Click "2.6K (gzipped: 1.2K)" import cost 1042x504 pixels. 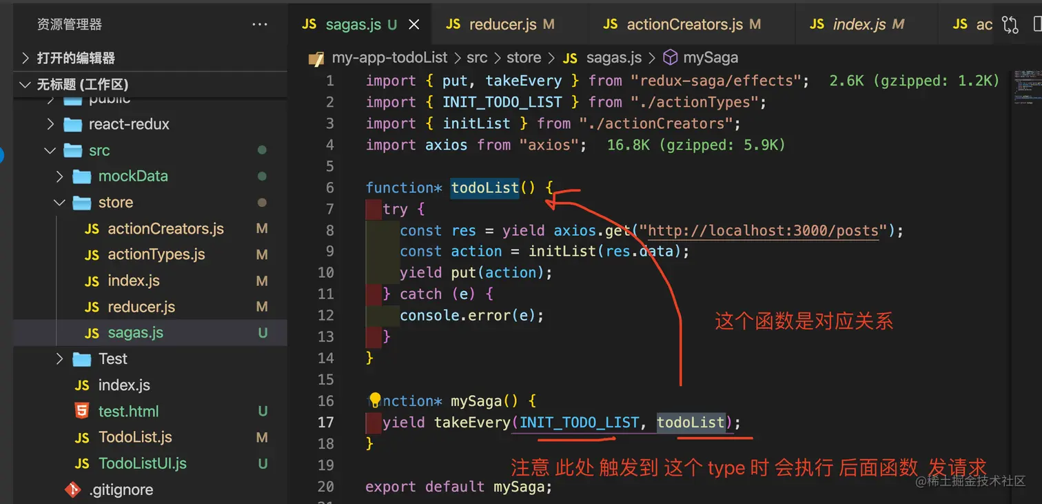[915, 81]
